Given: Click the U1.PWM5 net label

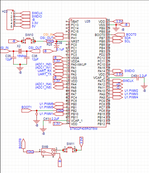Looking at the screenshot, I should pyautogui.click(x=46, y=107).
